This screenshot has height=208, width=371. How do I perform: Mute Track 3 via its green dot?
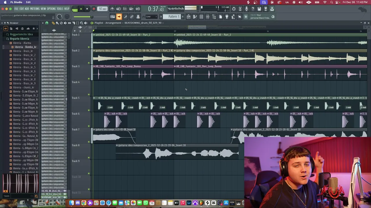click(89, 79)
